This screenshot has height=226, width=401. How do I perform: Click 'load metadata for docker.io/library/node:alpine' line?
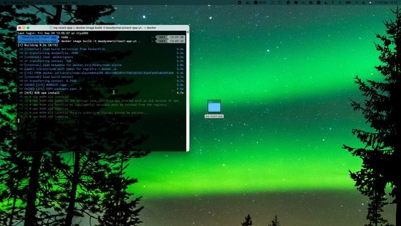point(71,65)
